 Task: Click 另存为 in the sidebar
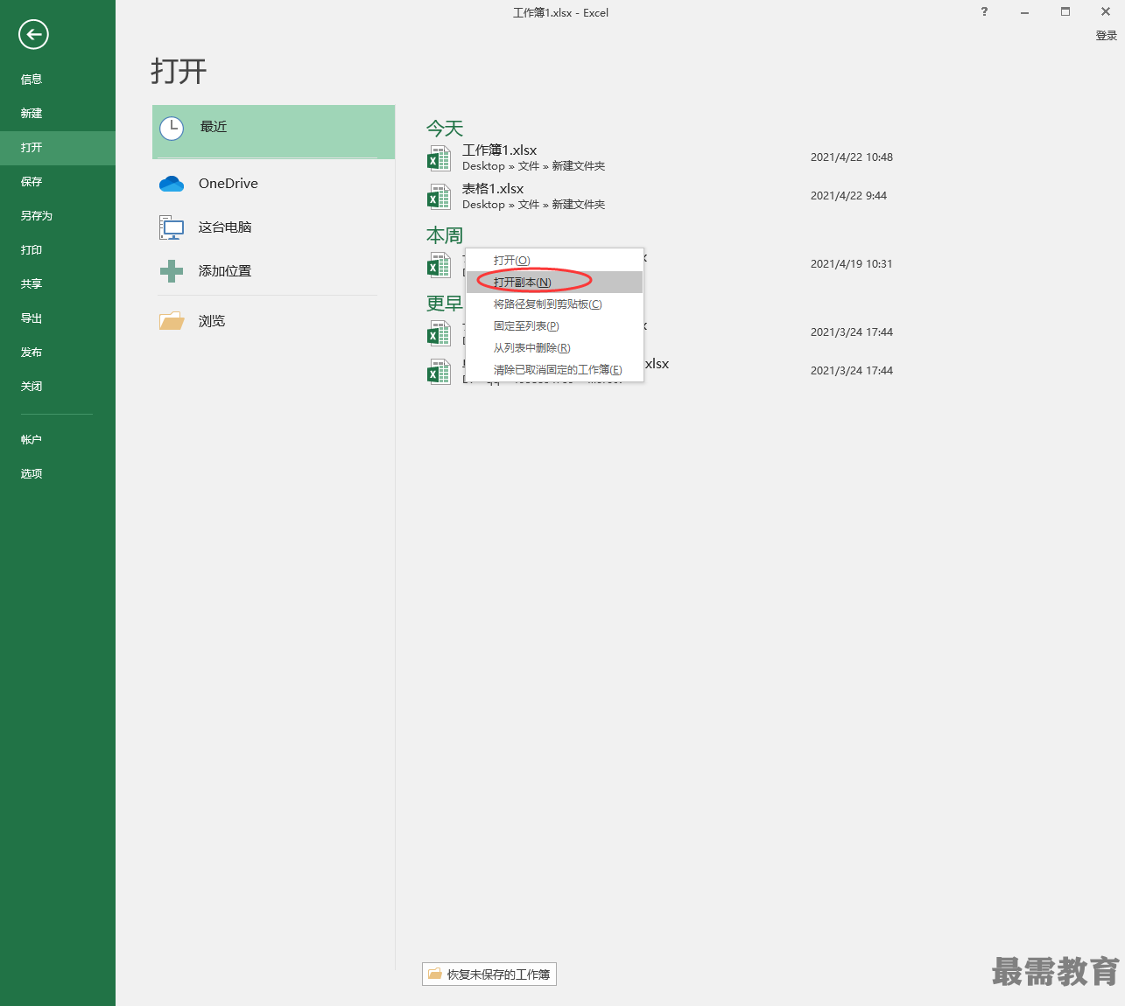[x=58, y=216]
